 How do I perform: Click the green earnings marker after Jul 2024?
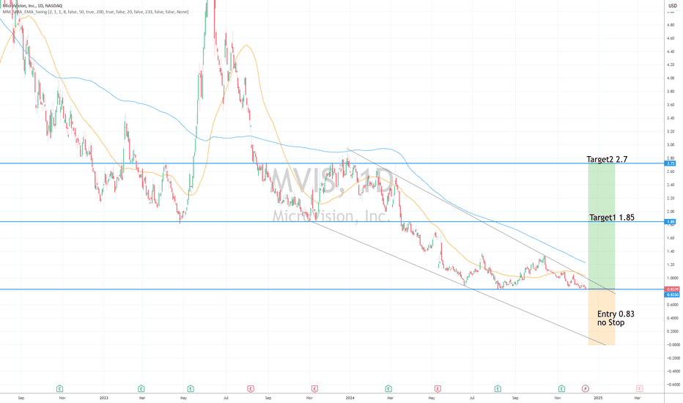(498, 388)
